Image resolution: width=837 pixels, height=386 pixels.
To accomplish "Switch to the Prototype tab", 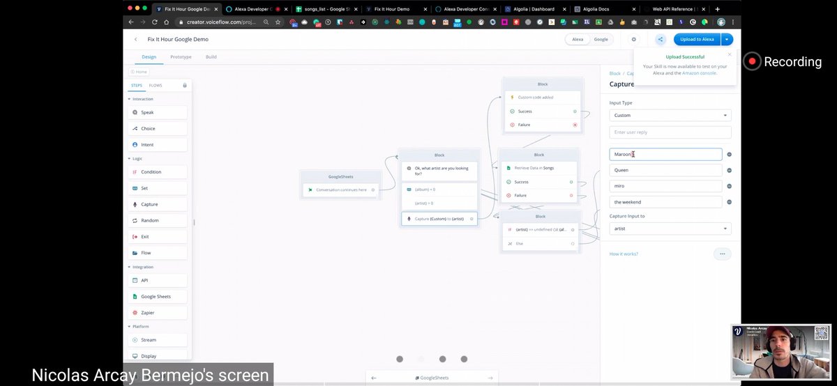I will coord(181,56).
